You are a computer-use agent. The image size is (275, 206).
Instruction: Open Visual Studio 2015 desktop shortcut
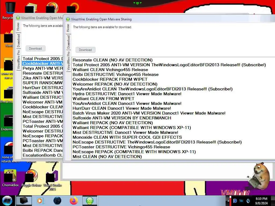coord(52,180)
